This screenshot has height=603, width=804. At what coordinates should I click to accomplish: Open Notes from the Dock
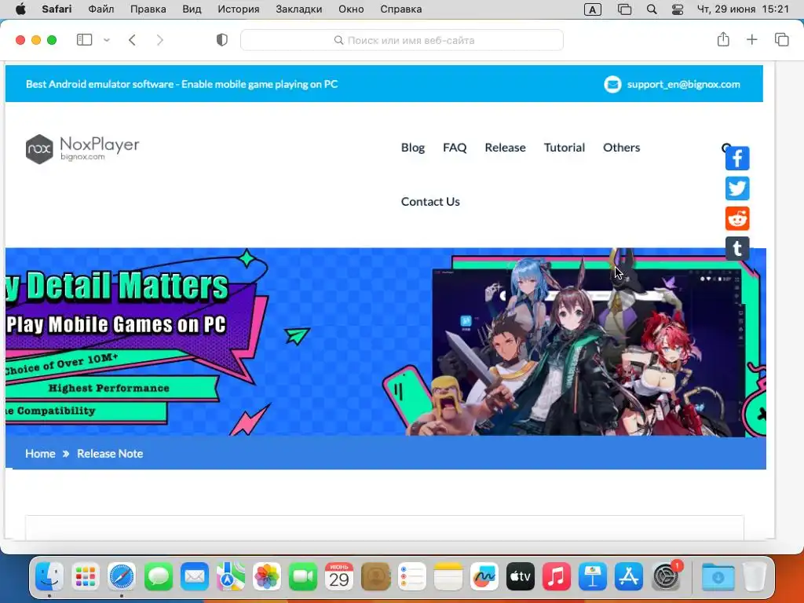[x=448, y=577]
